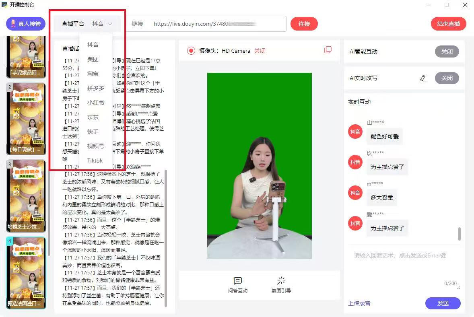Click the 配色好可爱 comment bubble
The height and width of the screenshot is (317, 474).
385,136
